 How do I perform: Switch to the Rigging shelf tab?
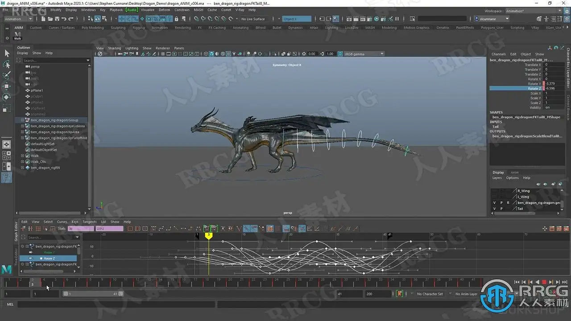coord(138,28)
